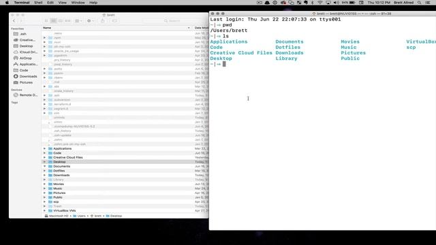The width and height of the screenshot is (436, 245).
Task: Expand Creative Cloud Files folder in list
Action: coord(44,157)
